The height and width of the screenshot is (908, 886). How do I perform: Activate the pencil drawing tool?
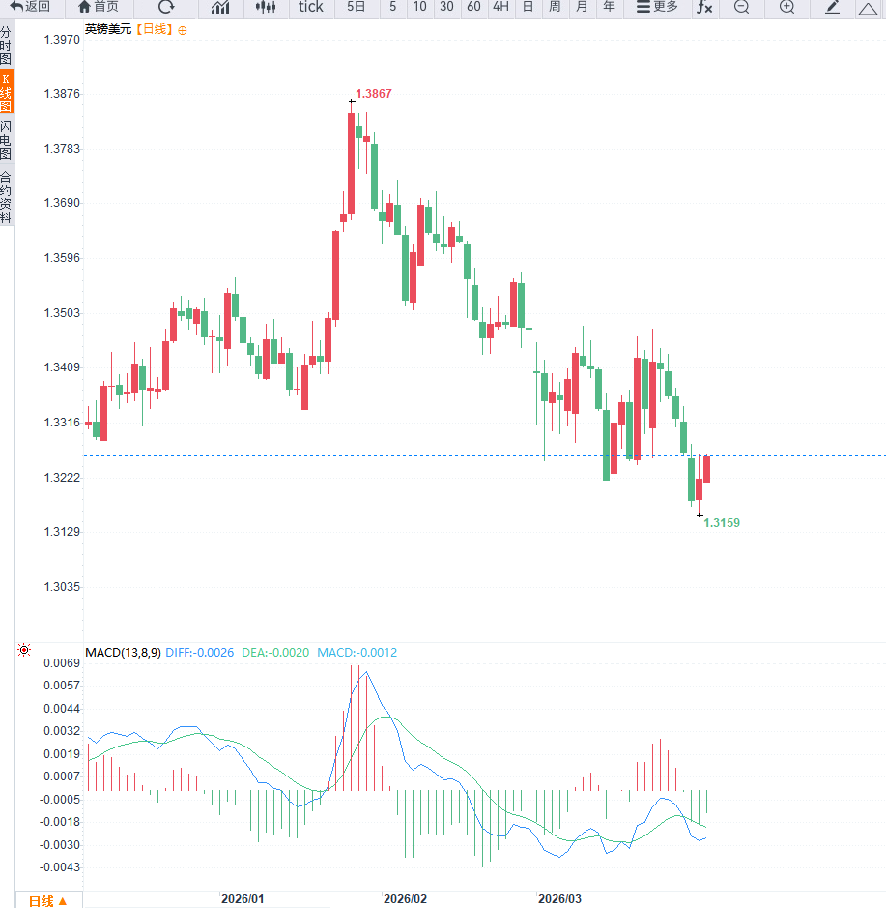pos(832,7)
